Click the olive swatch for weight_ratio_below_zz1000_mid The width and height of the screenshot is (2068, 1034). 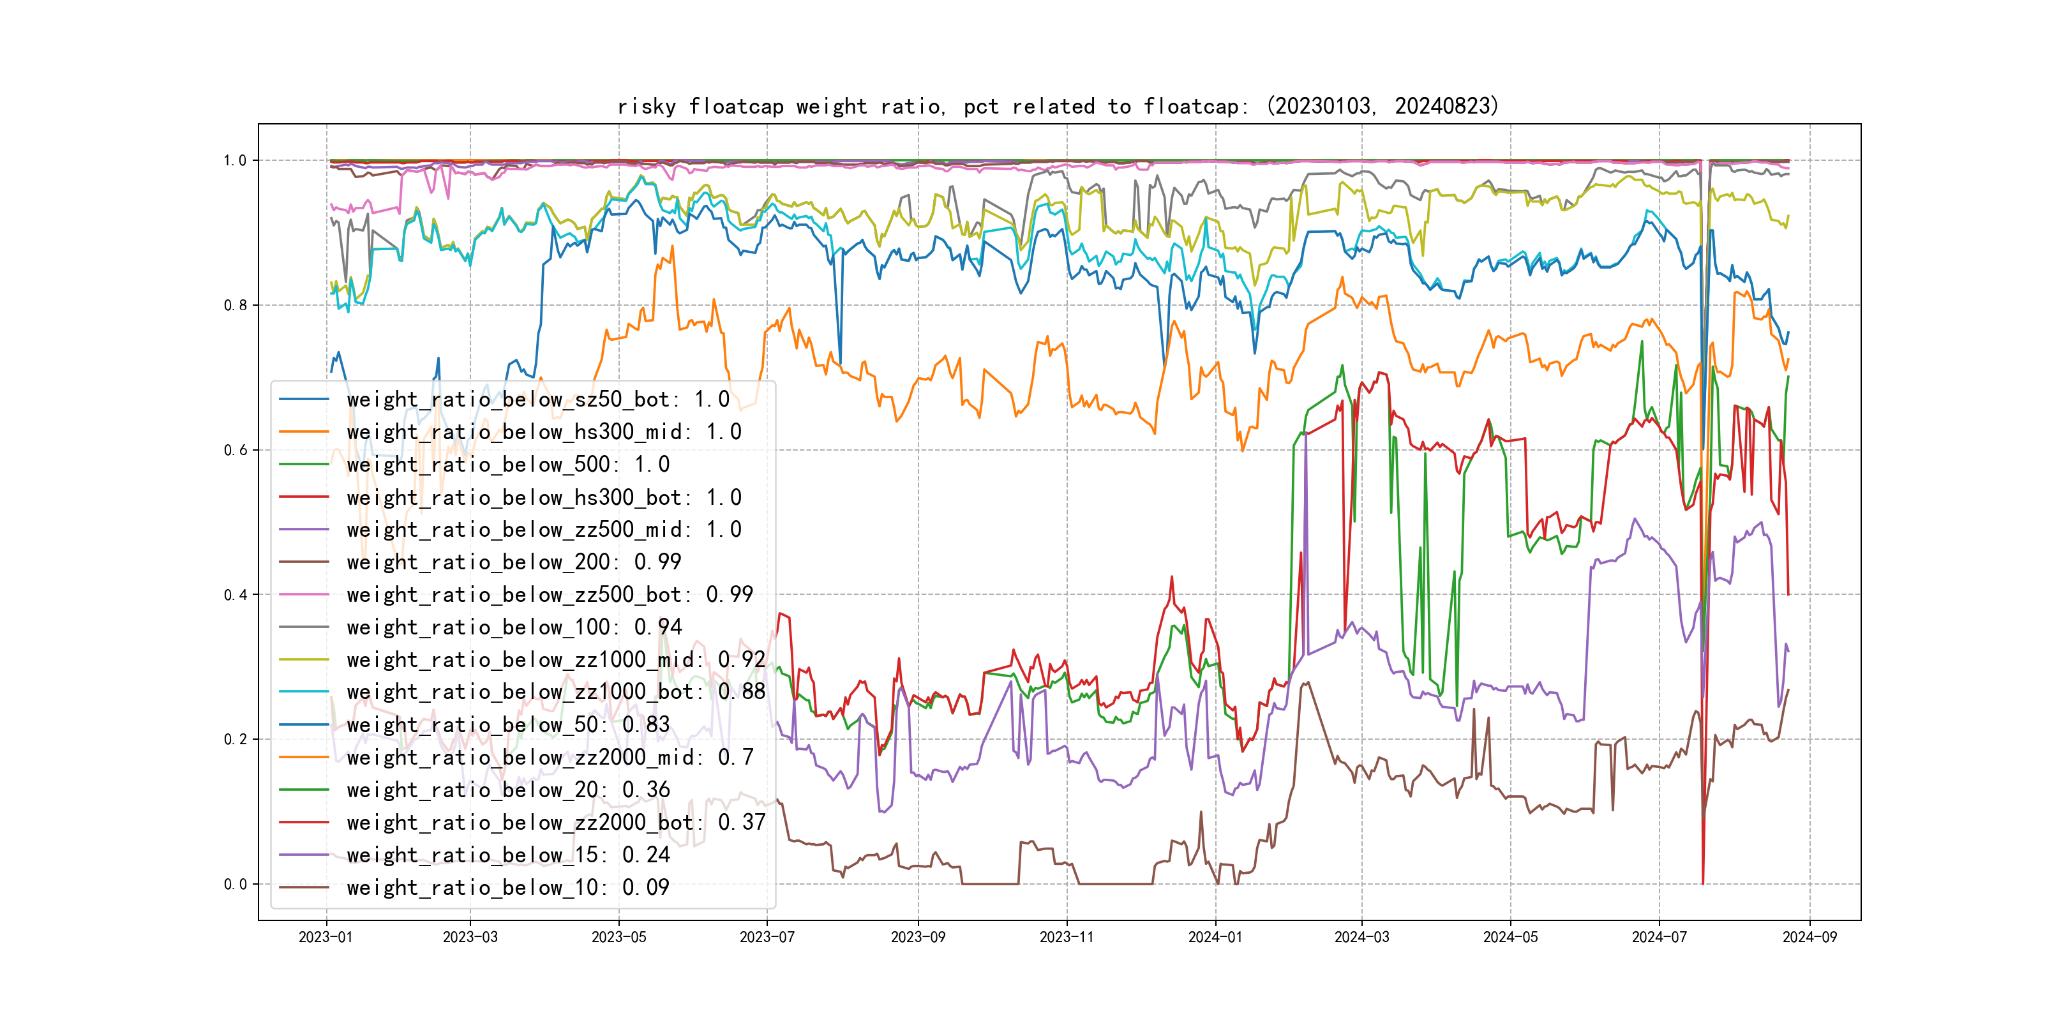click(303, 660)
